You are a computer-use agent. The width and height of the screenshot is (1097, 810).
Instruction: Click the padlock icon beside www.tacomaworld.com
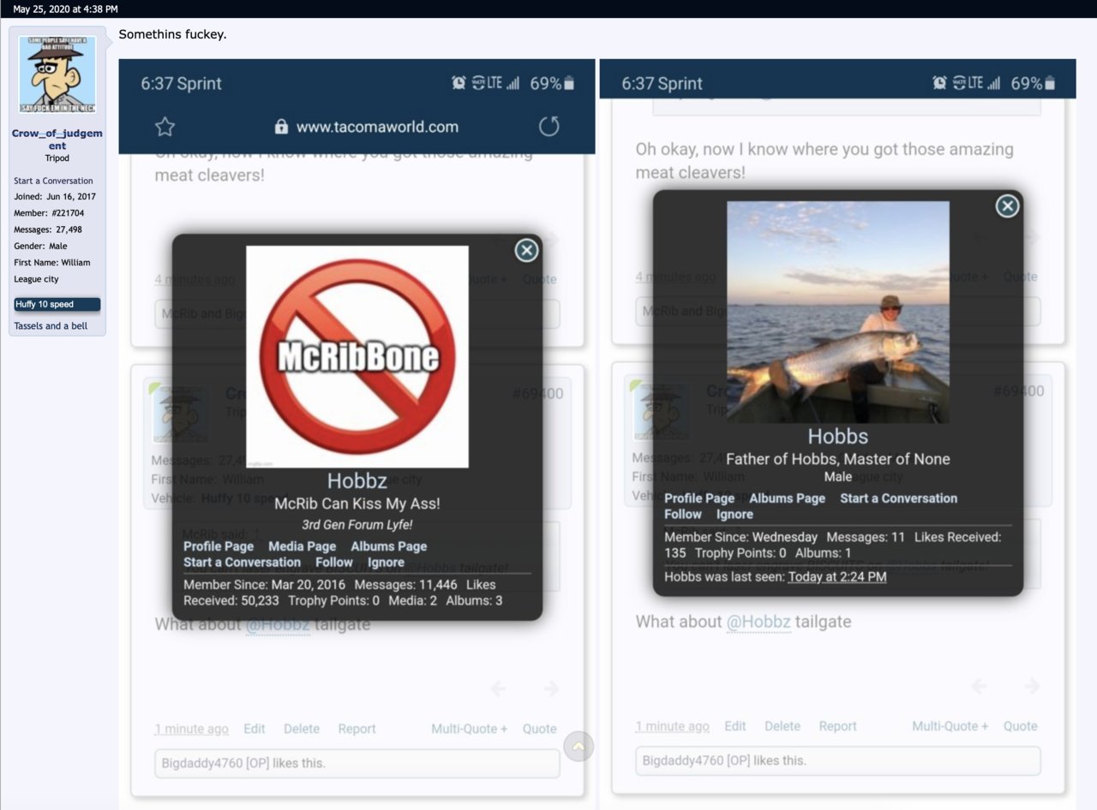281,127
